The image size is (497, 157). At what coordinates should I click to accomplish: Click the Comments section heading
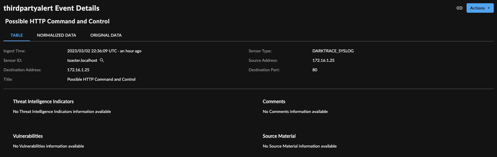(274, 101)
